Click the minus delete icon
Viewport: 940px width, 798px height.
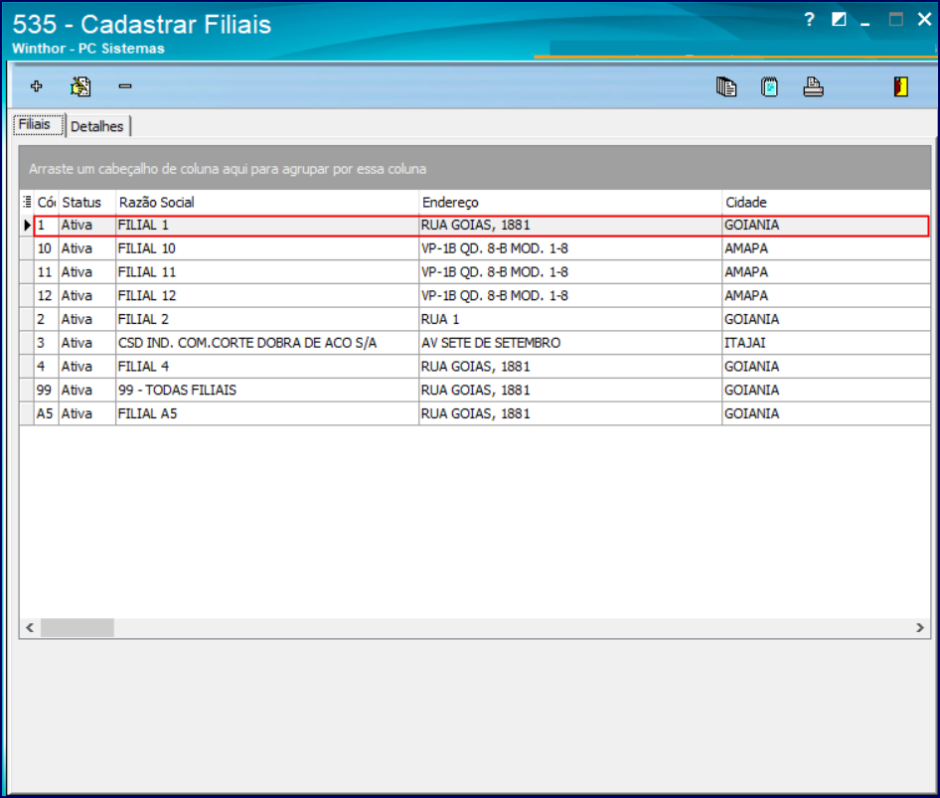124,86
